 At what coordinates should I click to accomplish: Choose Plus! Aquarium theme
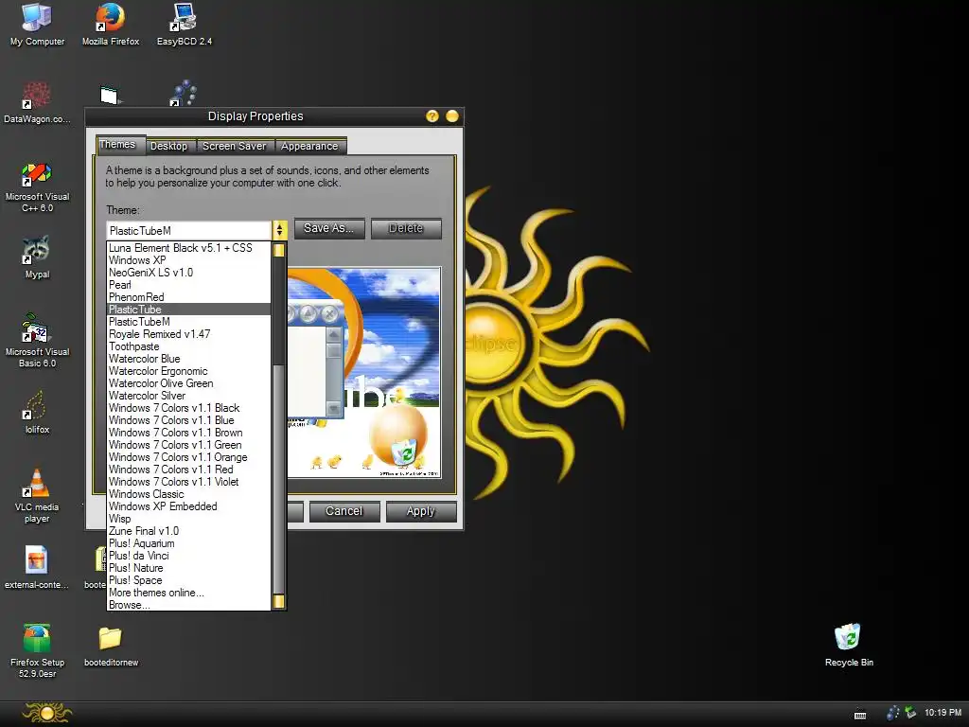pyautogui.click(x=188, y=543)
